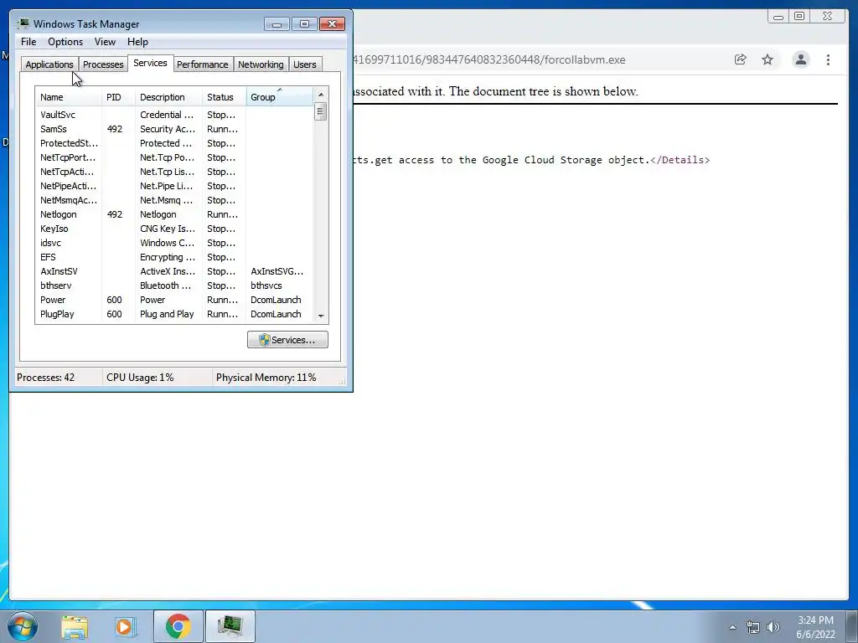Open the Windows Start menu orb

[x=23, y=626]
